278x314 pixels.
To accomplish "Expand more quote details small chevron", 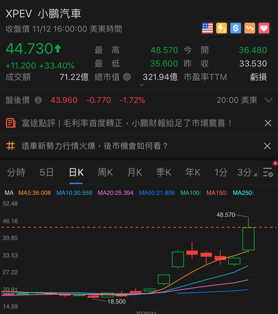I will 142,85.
